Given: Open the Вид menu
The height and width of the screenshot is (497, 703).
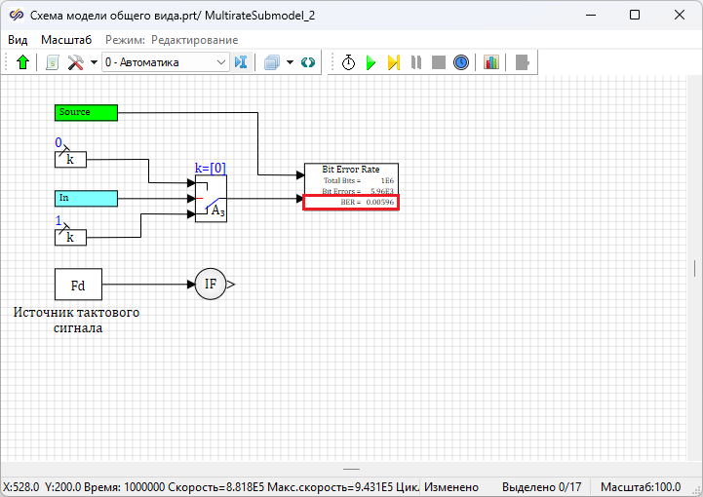Looking at the screenshot, I should 18,40.
